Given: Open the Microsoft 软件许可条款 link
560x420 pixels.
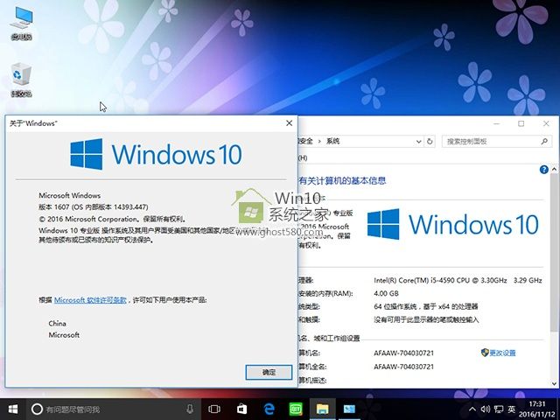Looking at the screenshot, I should [x=90, y=299].
